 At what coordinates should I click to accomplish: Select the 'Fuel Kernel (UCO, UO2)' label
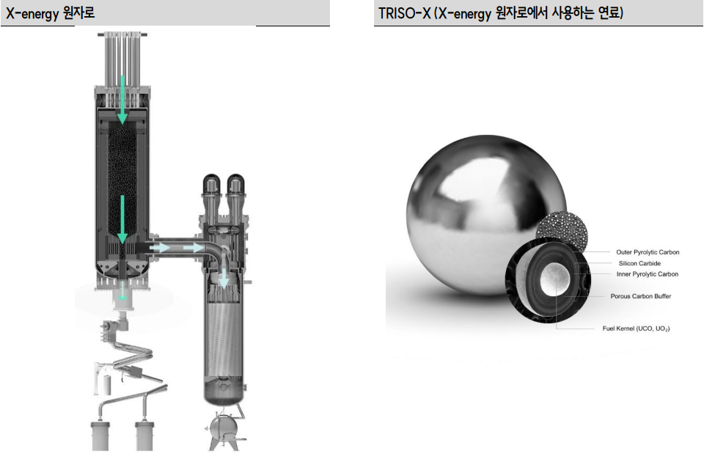(636, 328)
